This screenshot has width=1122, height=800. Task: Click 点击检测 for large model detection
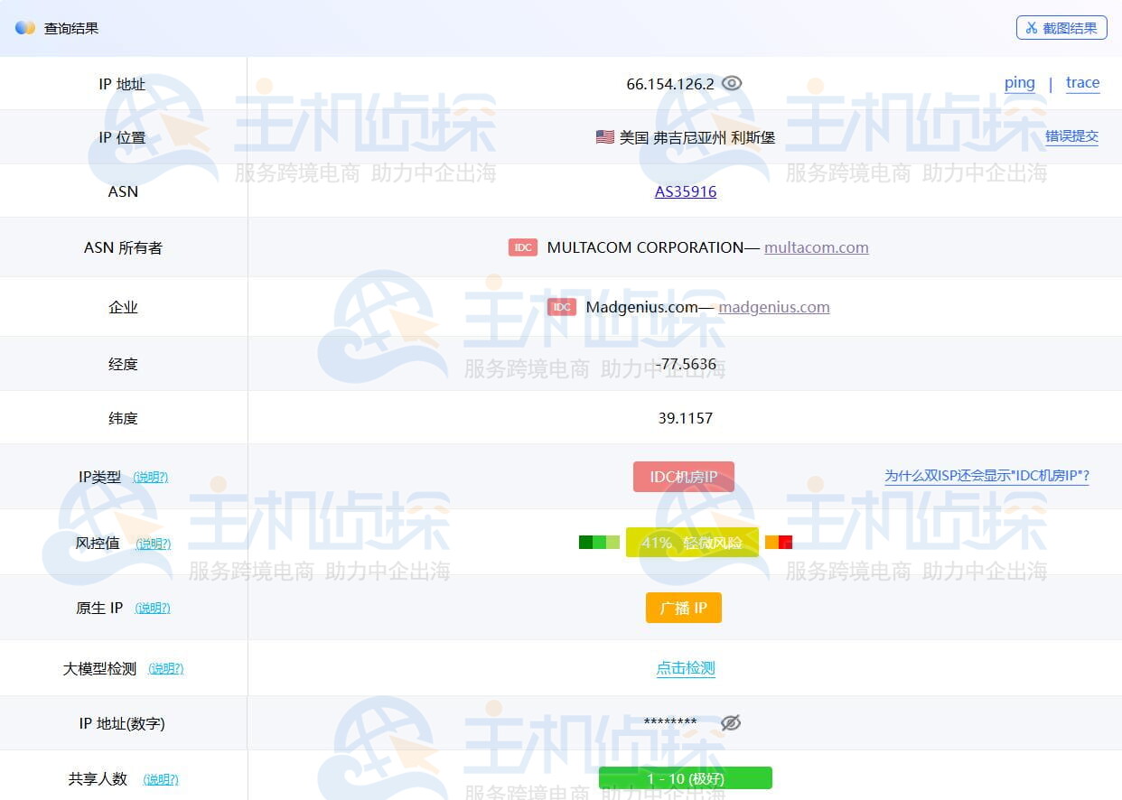coord(686,668)
